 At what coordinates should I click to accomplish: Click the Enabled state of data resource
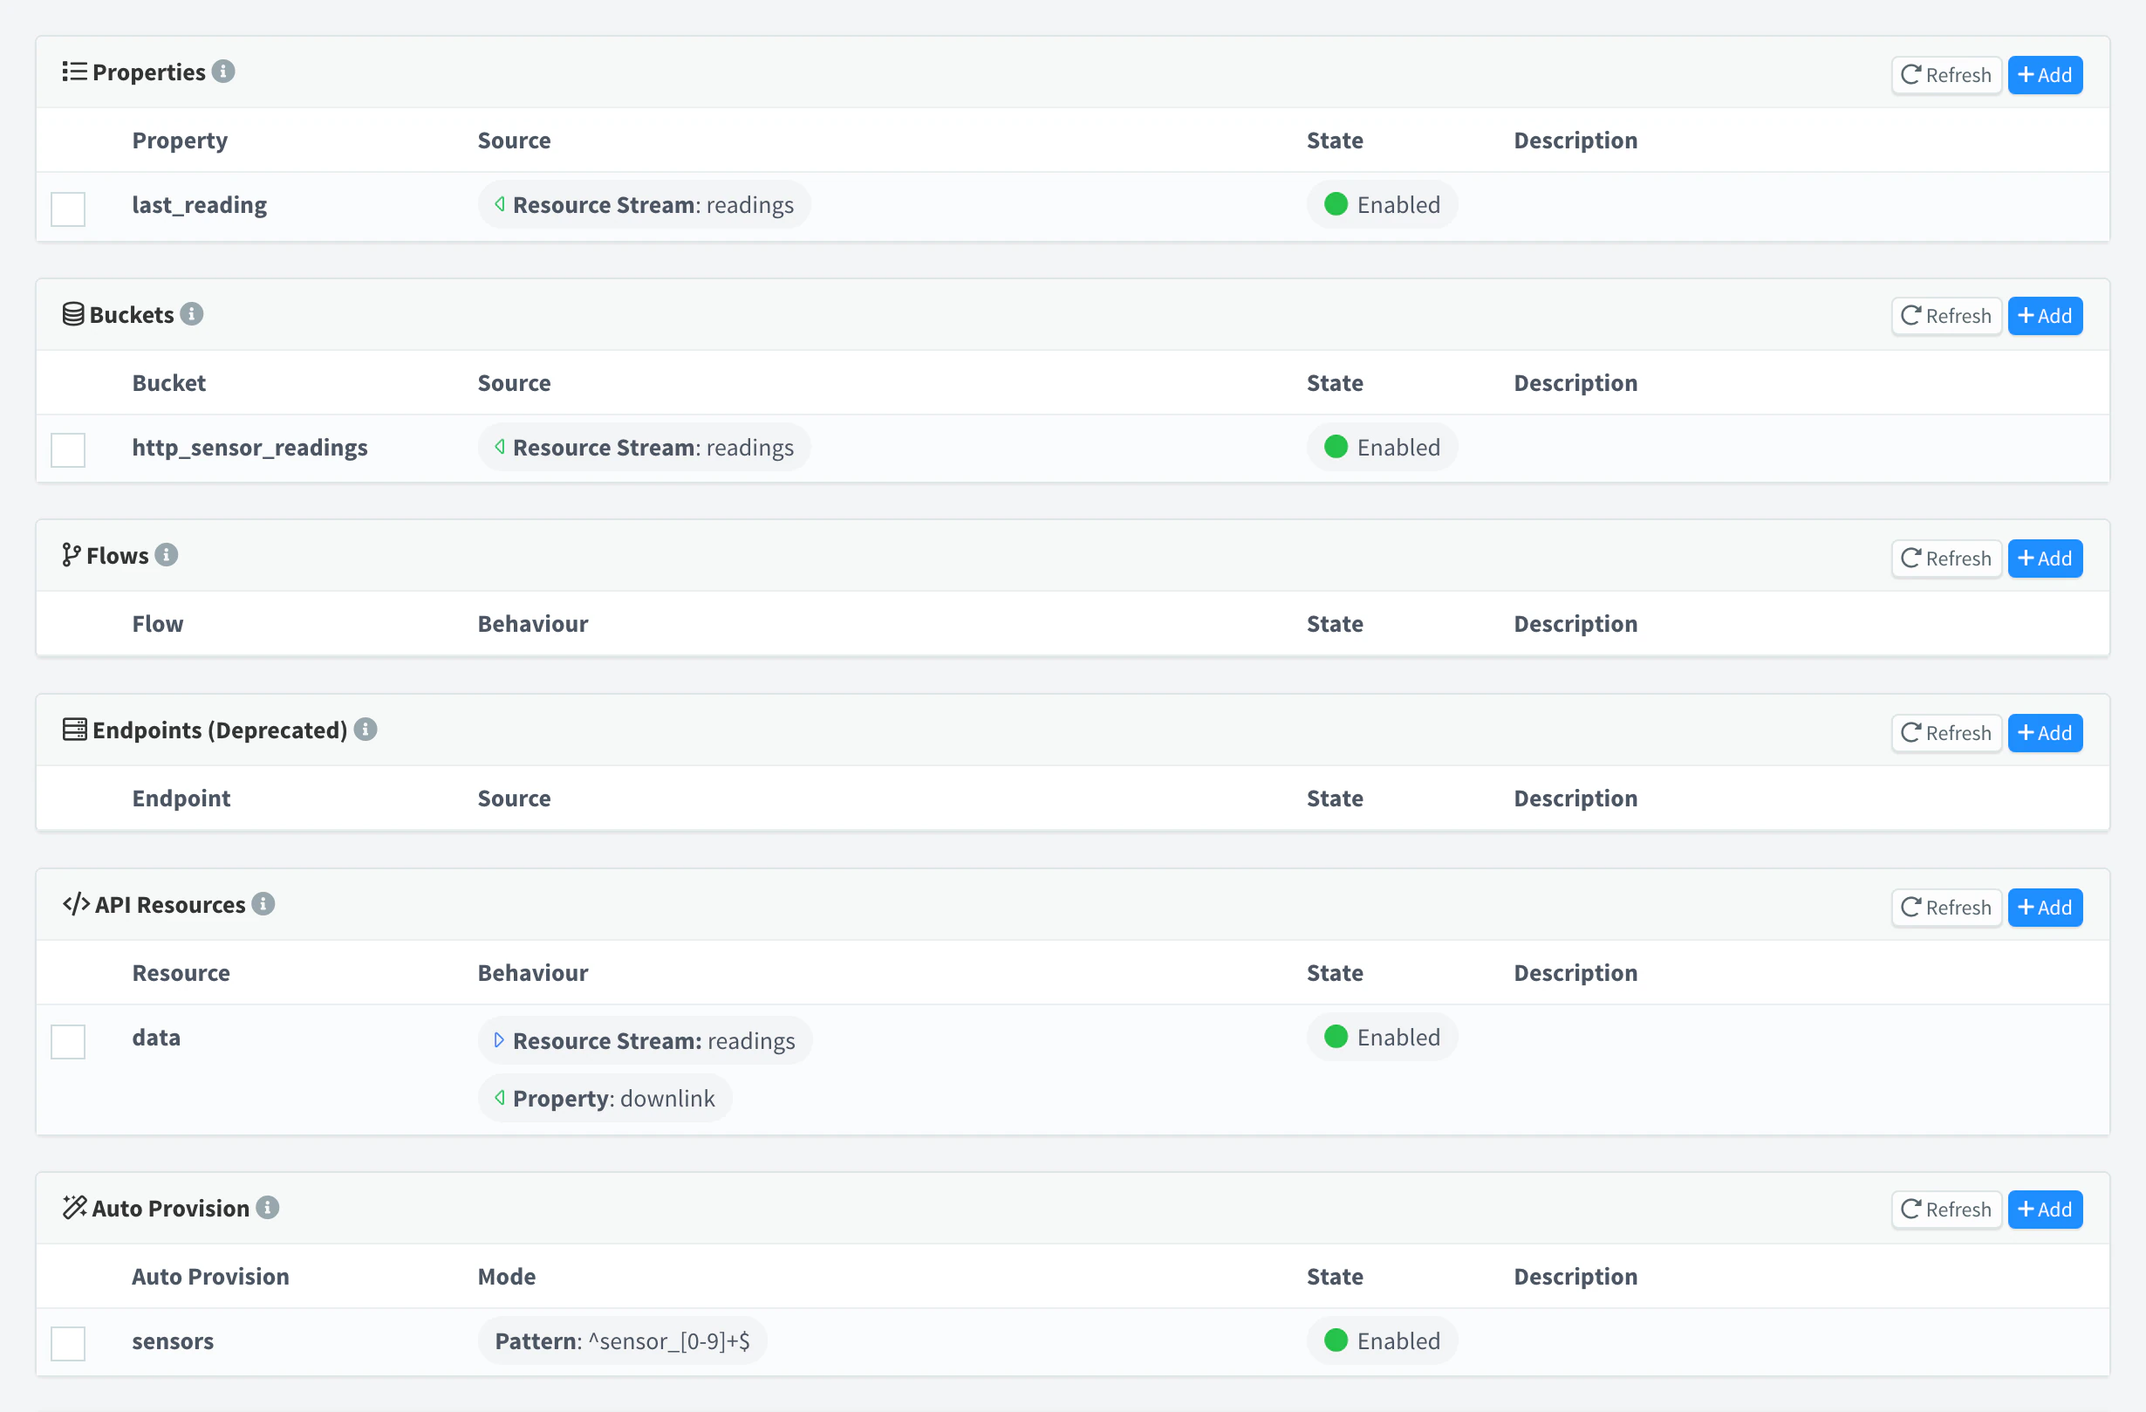tap(1381, 1038)
